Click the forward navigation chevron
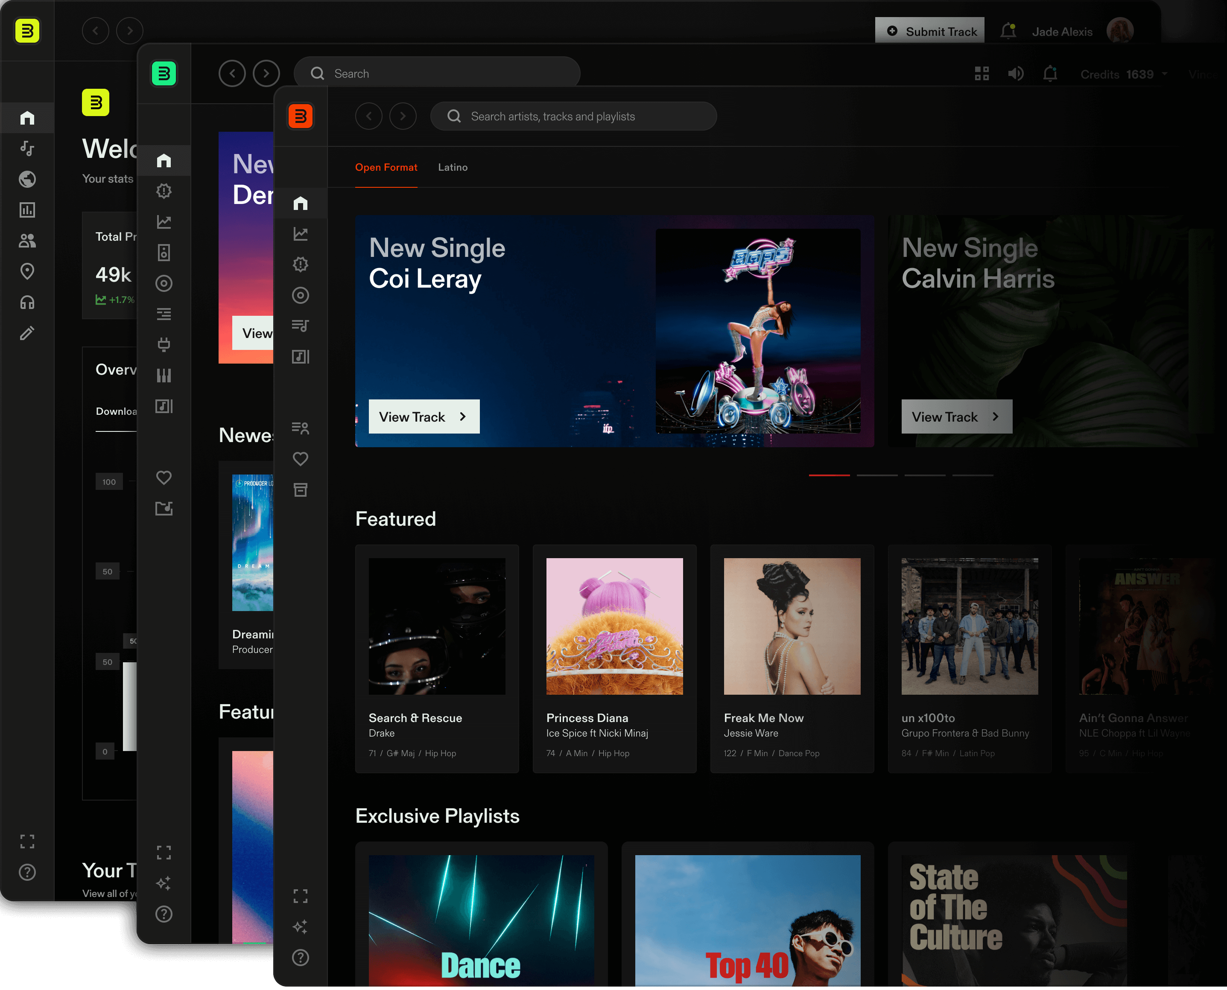Image resolution: width=1227 pixels, height=990 pixels. [403, 116]
